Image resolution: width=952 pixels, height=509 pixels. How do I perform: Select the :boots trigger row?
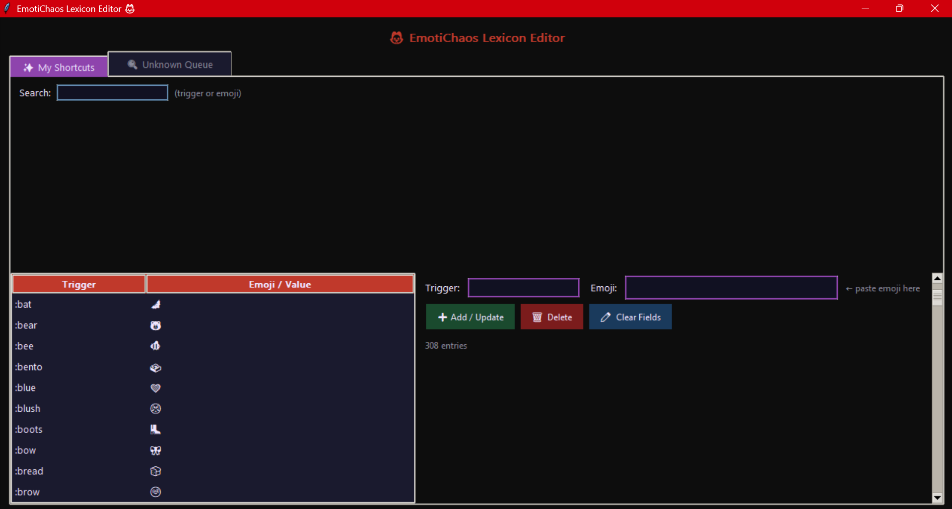[213, 430]
